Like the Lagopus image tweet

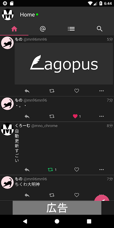pos(77,91)
